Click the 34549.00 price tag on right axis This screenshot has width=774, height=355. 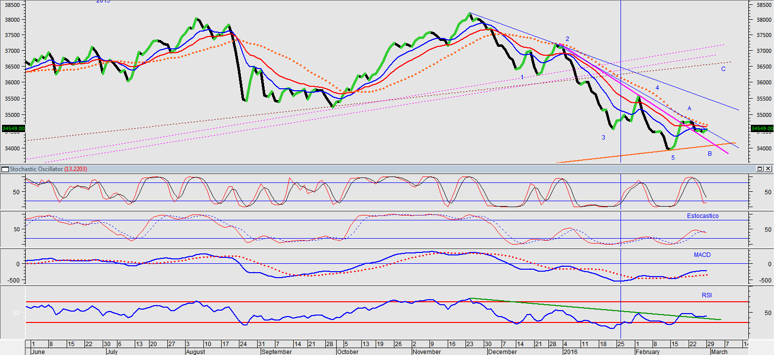762,128
